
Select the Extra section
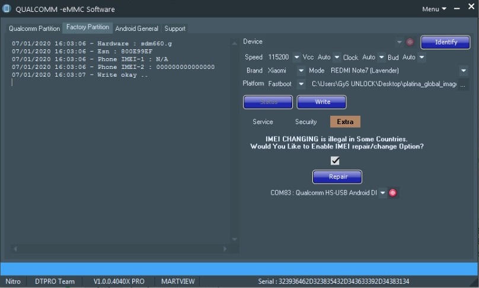click(x=345, y=122)
